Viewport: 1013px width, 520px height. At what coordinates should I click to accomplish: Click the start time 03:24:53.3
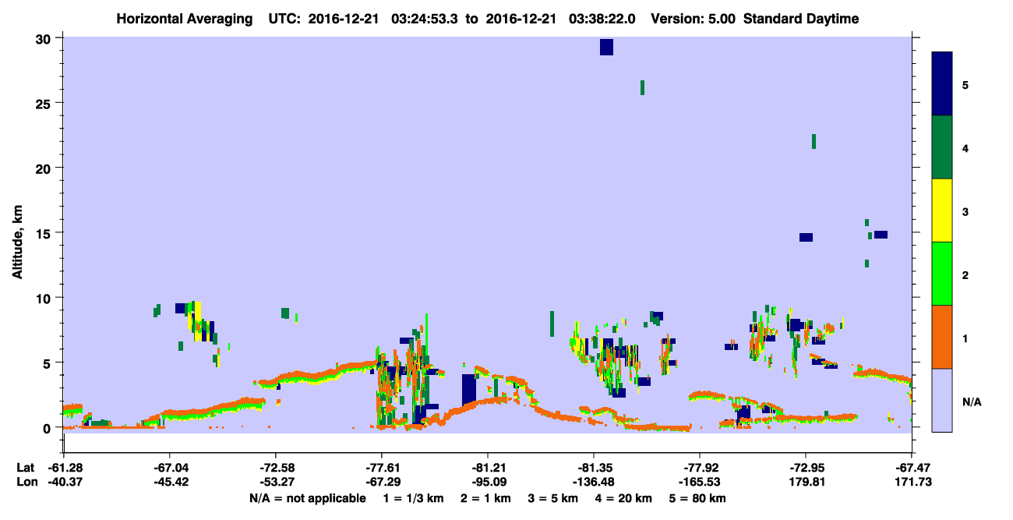point(425,19)
